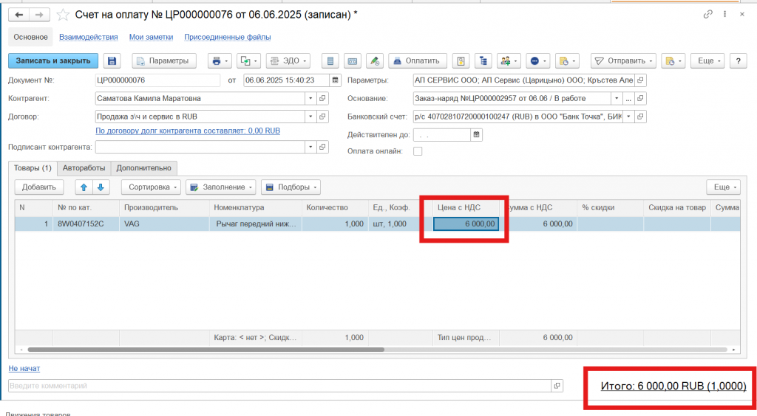Open the contractor debt link
The width and height of the screenshot is (757, 416).
(188, 131)
